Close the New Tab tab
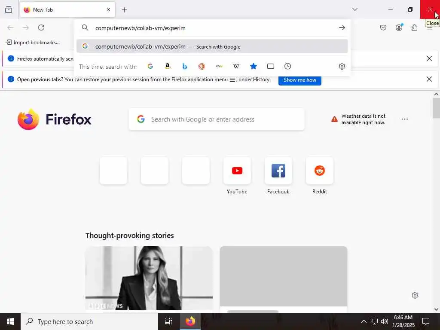Screen dimensions: 440x330 pos(108,9)
